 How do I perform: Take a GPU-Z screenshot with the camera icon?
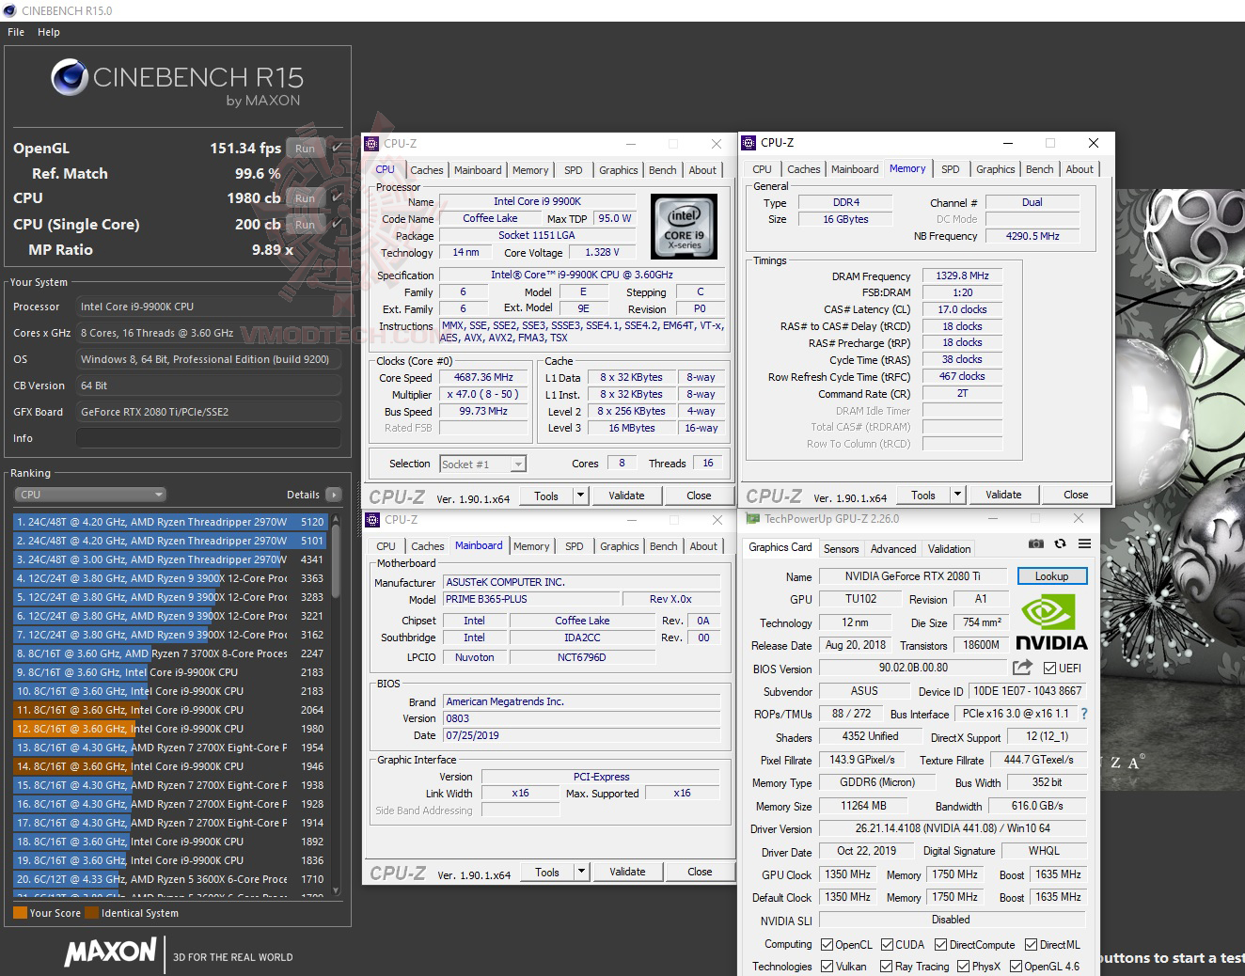[x=1035, y=543]
